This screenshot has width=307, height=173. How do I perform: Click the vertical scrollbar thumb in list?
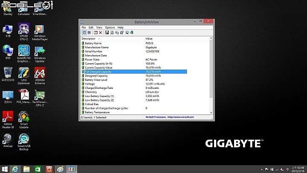[211, 69]
